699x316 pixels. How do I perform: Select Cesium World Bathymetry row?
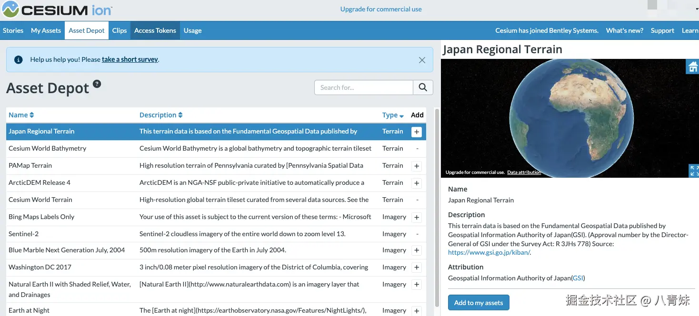(216, 149)
